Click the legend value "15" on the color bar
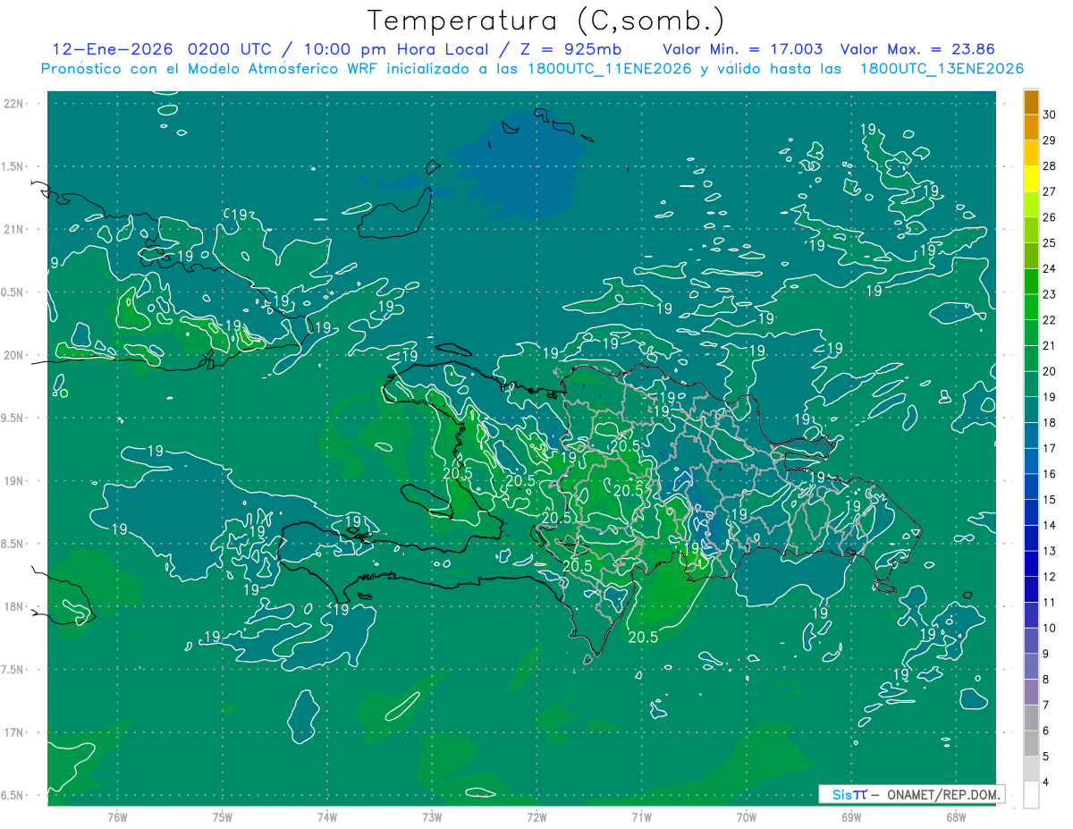Screen dimensions: 1073x829 click(x=1051, y=499)
